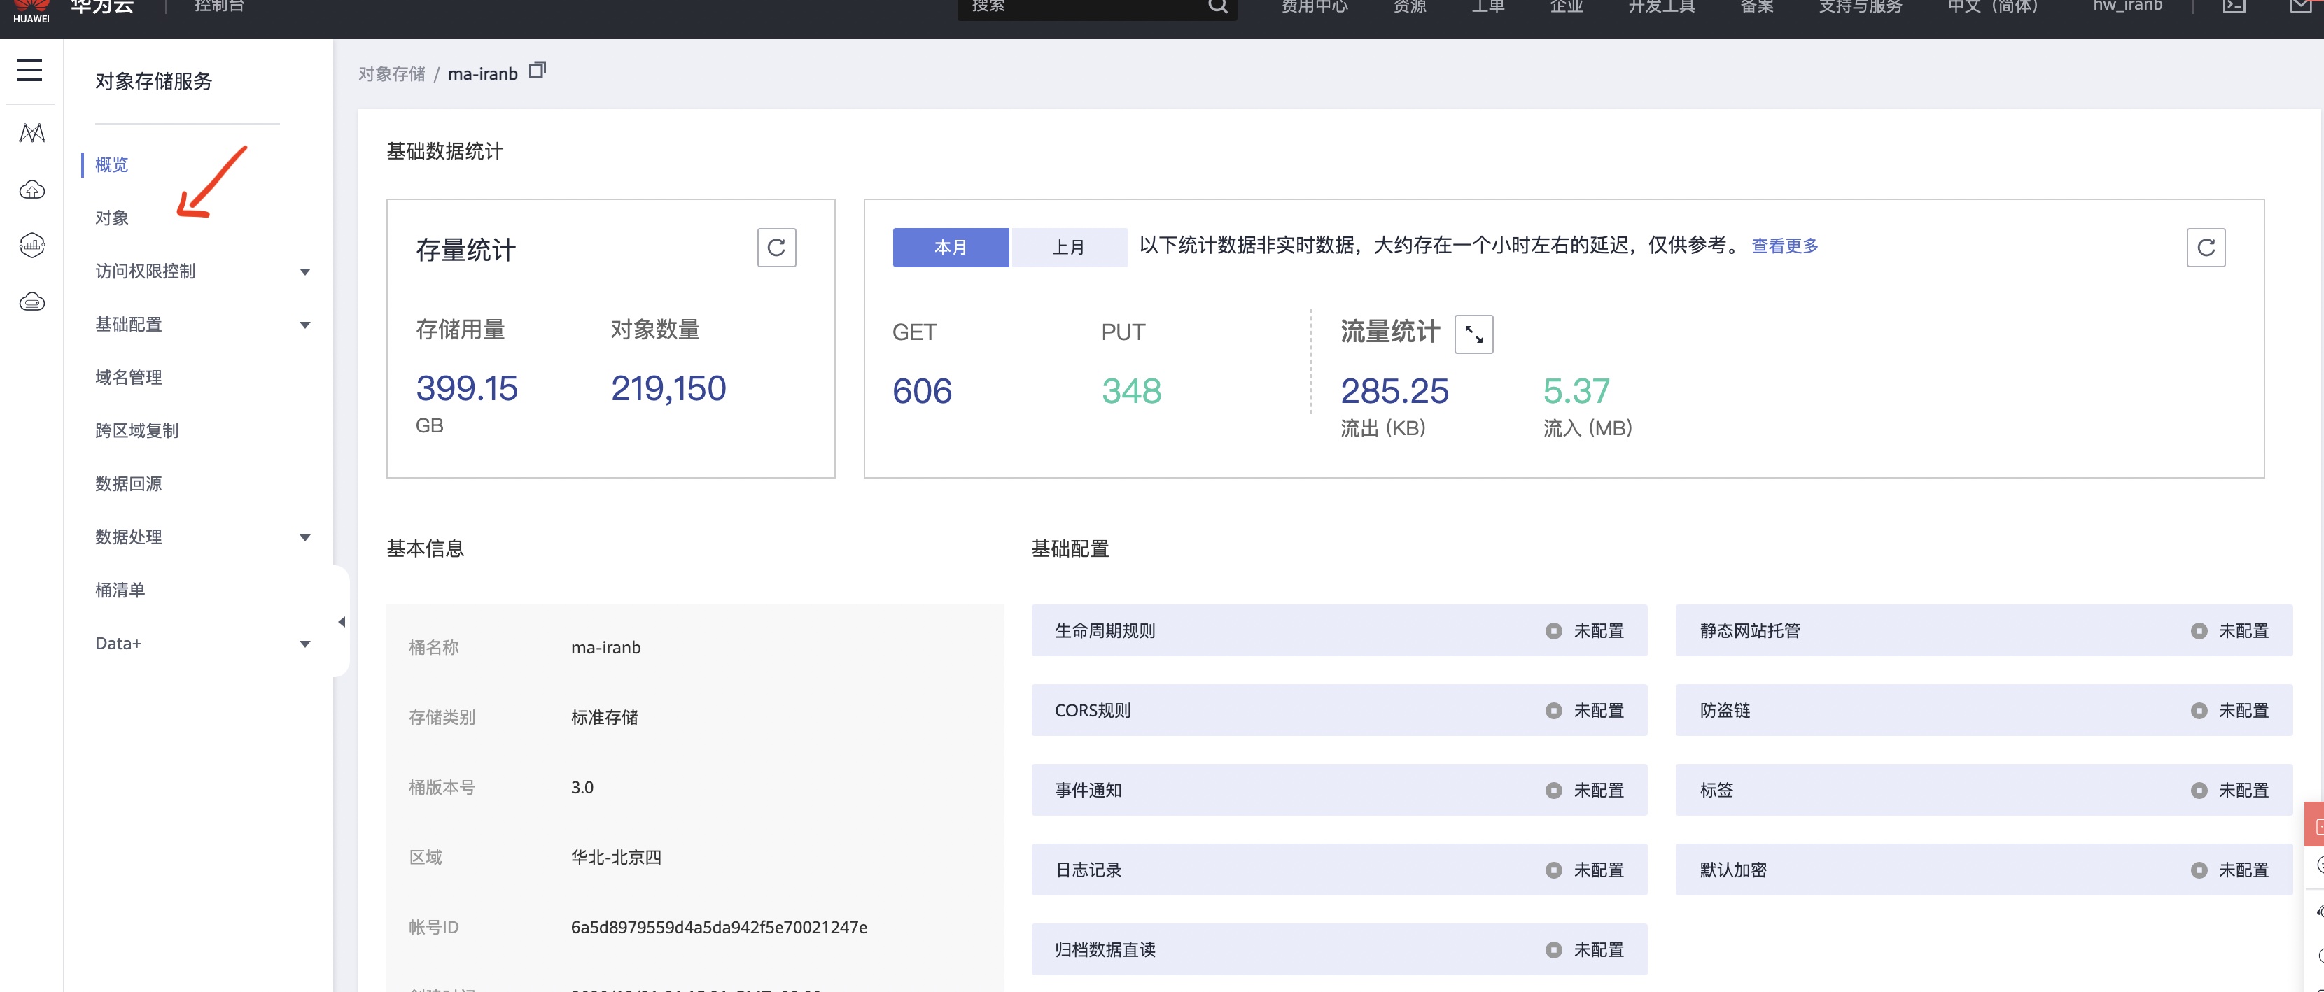Viewport: 2324px width, 992px height.
Task: Open 日志记录 configuration card
Action: (x=1339, y=870)
